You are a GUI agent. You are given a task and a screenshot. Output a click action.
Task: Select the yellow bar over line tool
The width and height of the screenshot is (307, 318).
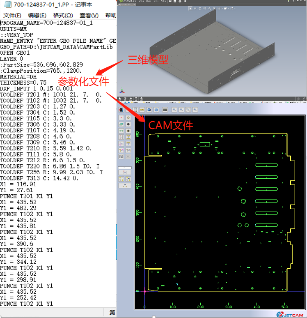[x=128, y=144]
